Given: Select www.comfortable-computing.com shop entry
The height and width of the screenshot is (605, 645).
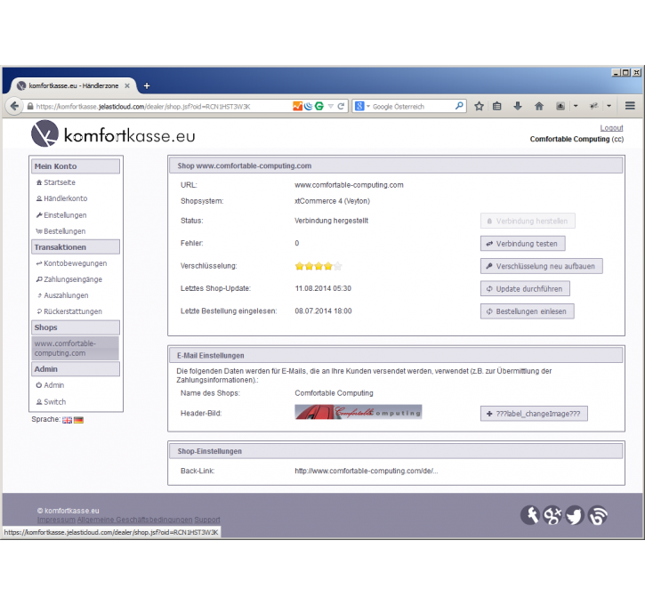Looking at the screenshot, I should point(76,349).
